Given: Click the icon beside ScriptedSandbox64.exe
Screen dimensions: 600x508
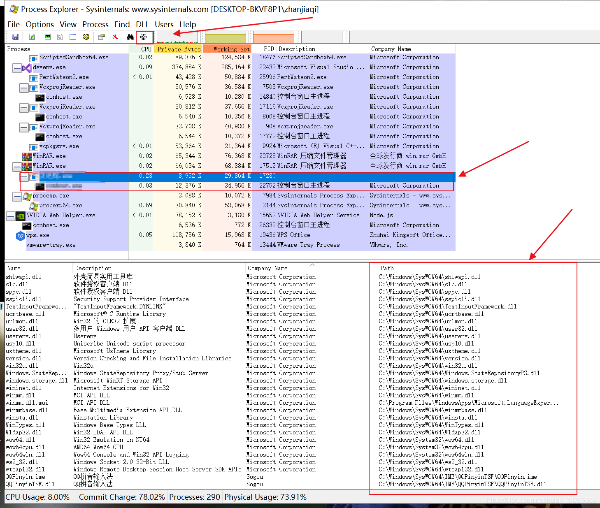Looking at the screenshot, I should pos(34,58).
